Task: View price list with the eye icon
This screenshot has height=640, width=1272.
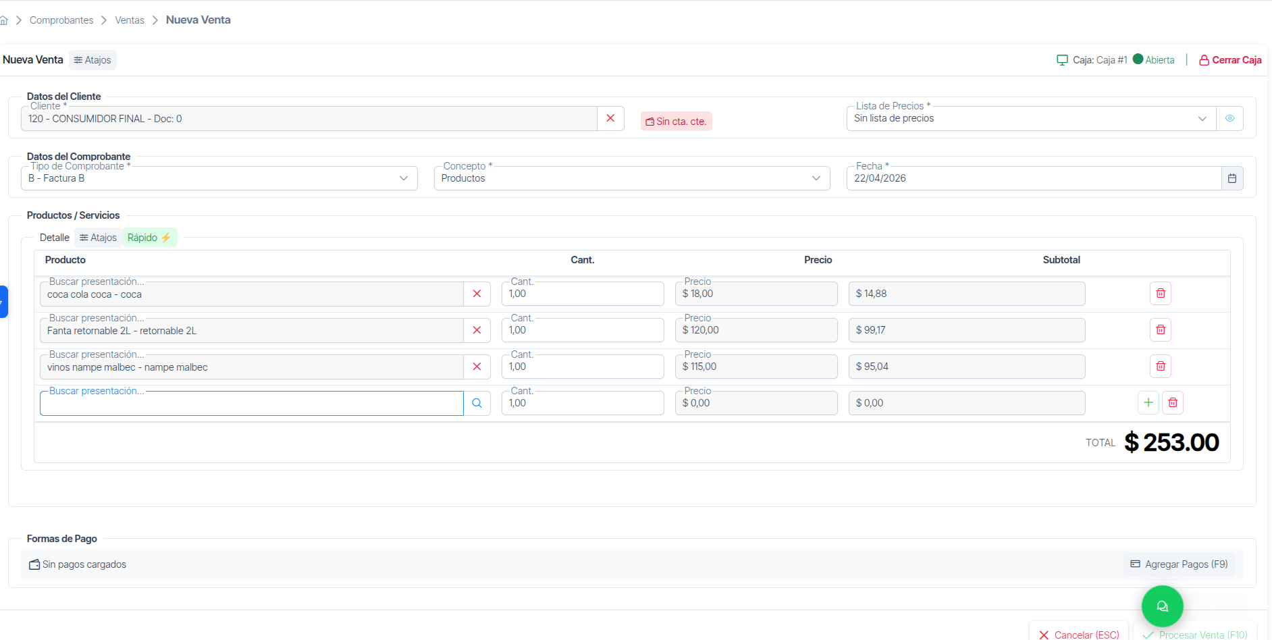Action: [x=1229, y=118]
